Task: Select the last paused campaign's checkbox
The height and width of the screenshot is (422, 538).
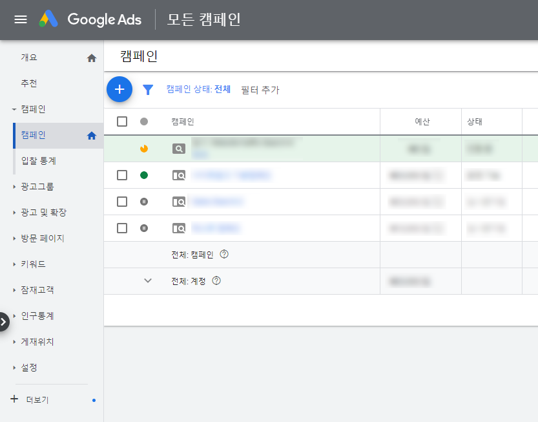Action: point(122,227)
